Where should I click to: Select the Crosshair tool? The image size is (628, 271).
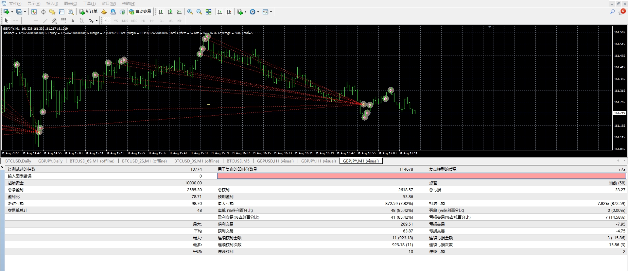(x=16, y=21)
